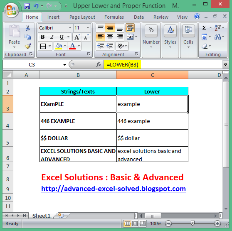Click the zoom slider handle
This screenshot has height=231, width=232.
[193, 223]
